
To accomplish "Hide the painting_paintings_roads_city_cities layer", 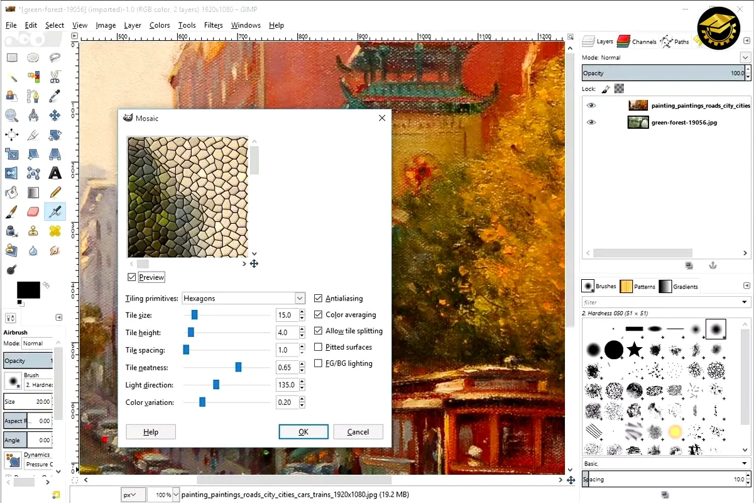I will point(591,106).
